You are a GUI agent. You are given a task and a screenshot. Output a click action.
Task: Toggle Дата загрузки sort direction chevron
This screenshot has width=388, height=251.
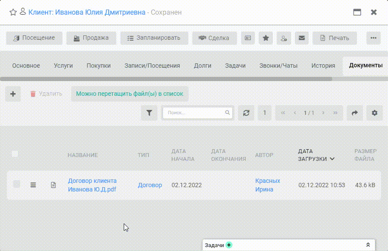point(332,159)
